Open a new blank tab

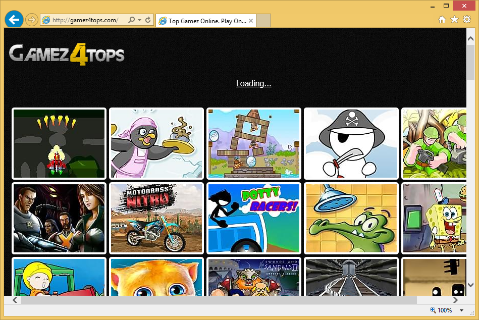(x=264, y=21)
